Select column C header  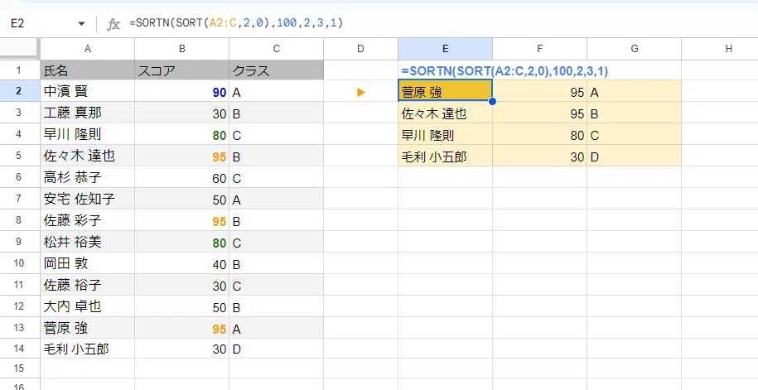pyautogui.click(x=277, y=48)
